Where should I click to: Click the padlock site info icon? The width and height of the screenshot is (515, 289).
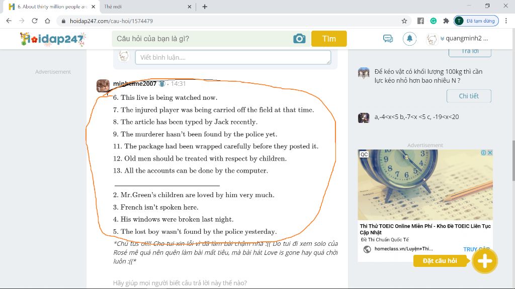tap(63, 21)
